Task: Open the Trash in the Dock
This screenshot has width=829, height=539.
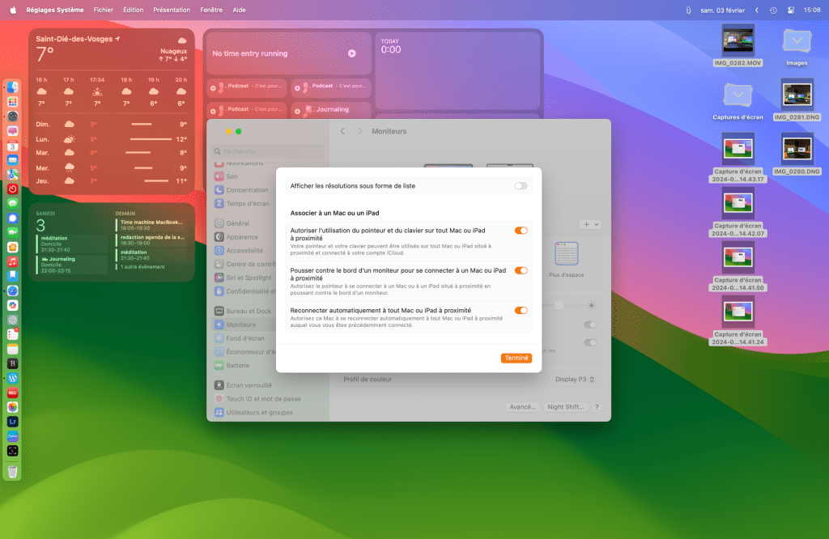Action: click(13, 471)
